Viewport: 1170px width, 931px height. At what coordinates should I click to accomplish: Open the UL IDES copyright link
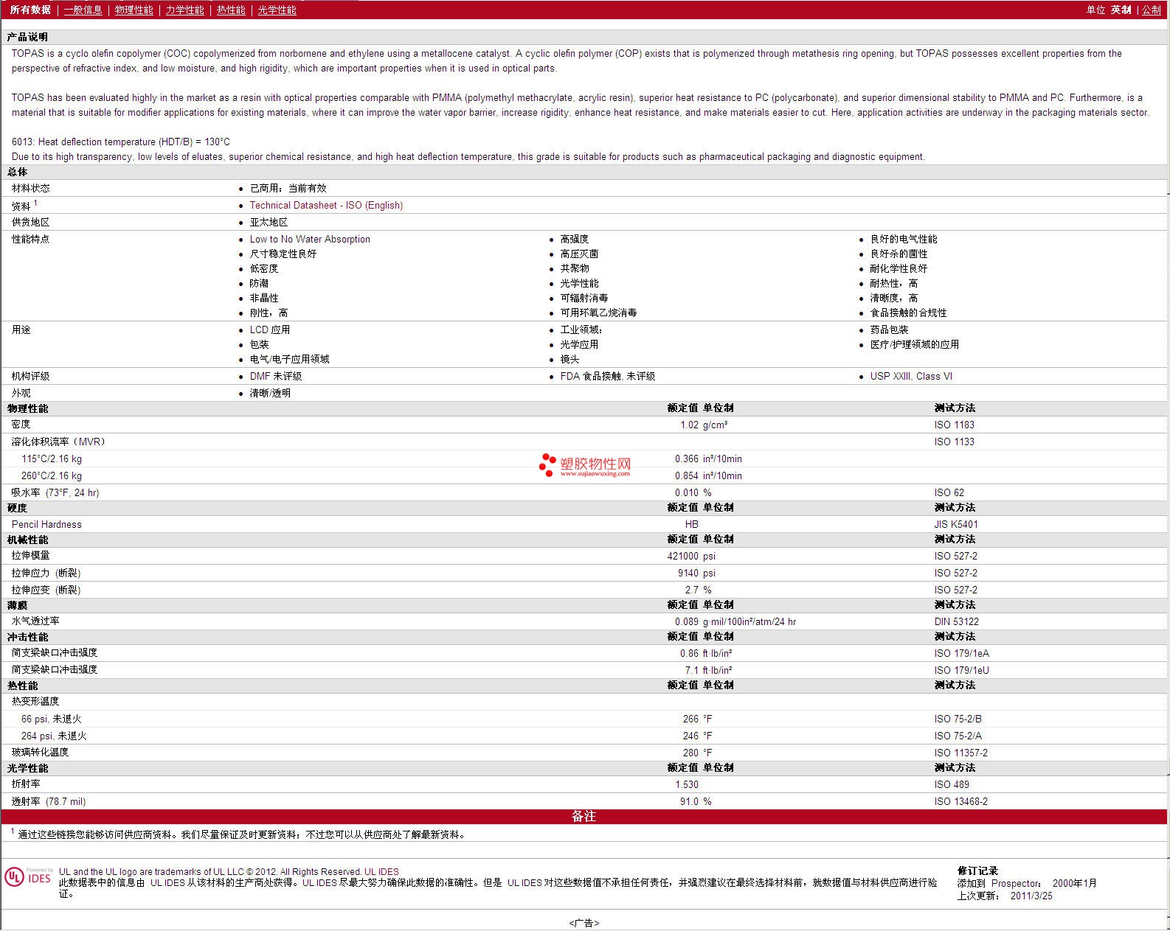pyautogui.click(x=381, y=871)
